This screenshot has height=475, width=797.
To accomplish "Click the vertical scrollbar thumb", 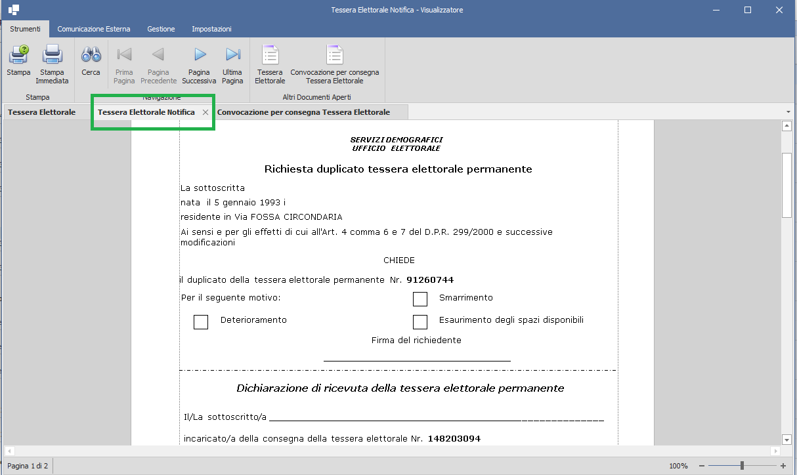I will point(786,184).
